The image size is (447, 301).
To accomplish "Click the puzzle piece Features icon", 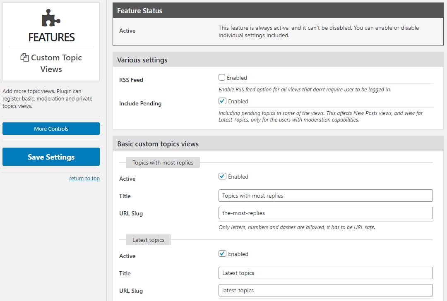I will (x=51, y=18).
